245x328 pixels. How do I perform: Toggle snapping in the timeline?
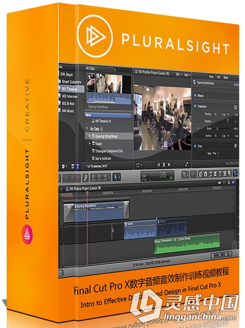coord(233,182)
